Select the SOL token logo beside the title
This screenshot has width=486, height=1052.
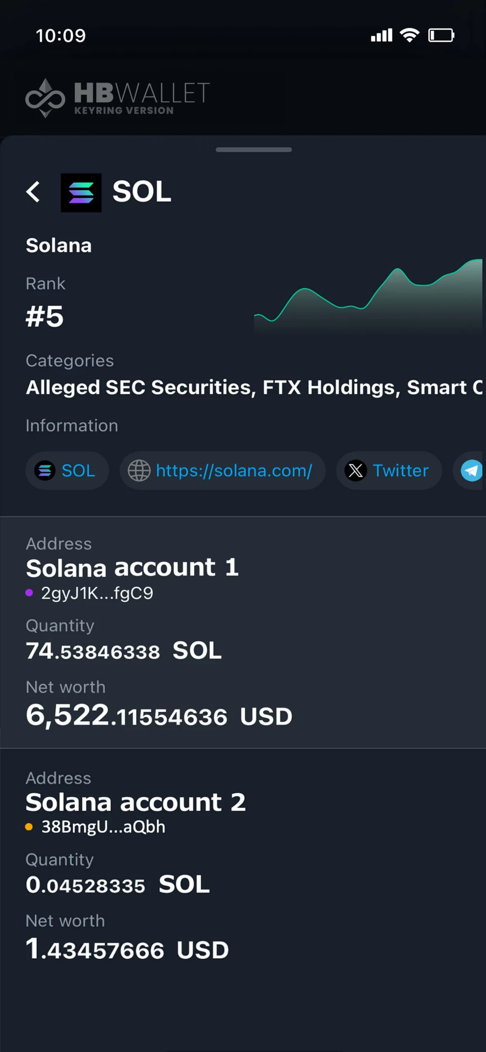[81, 192]
